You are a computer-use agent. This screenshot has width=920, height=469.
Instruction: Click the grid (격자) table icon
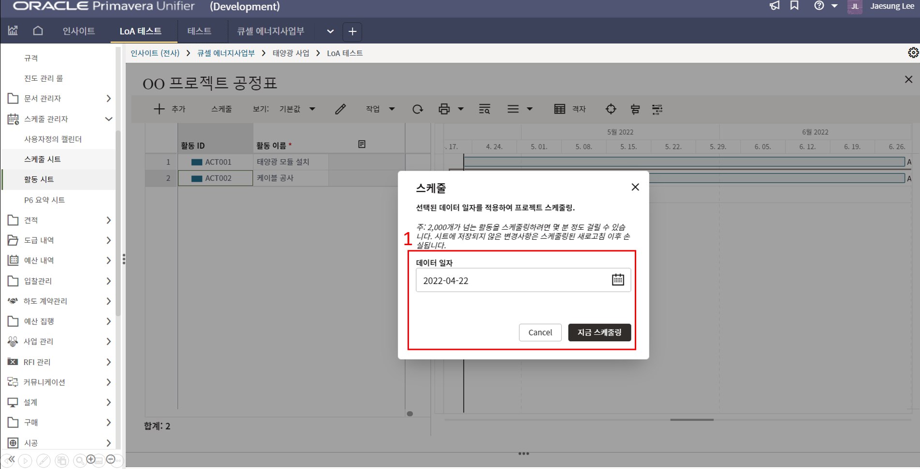(x=559, y=109)
